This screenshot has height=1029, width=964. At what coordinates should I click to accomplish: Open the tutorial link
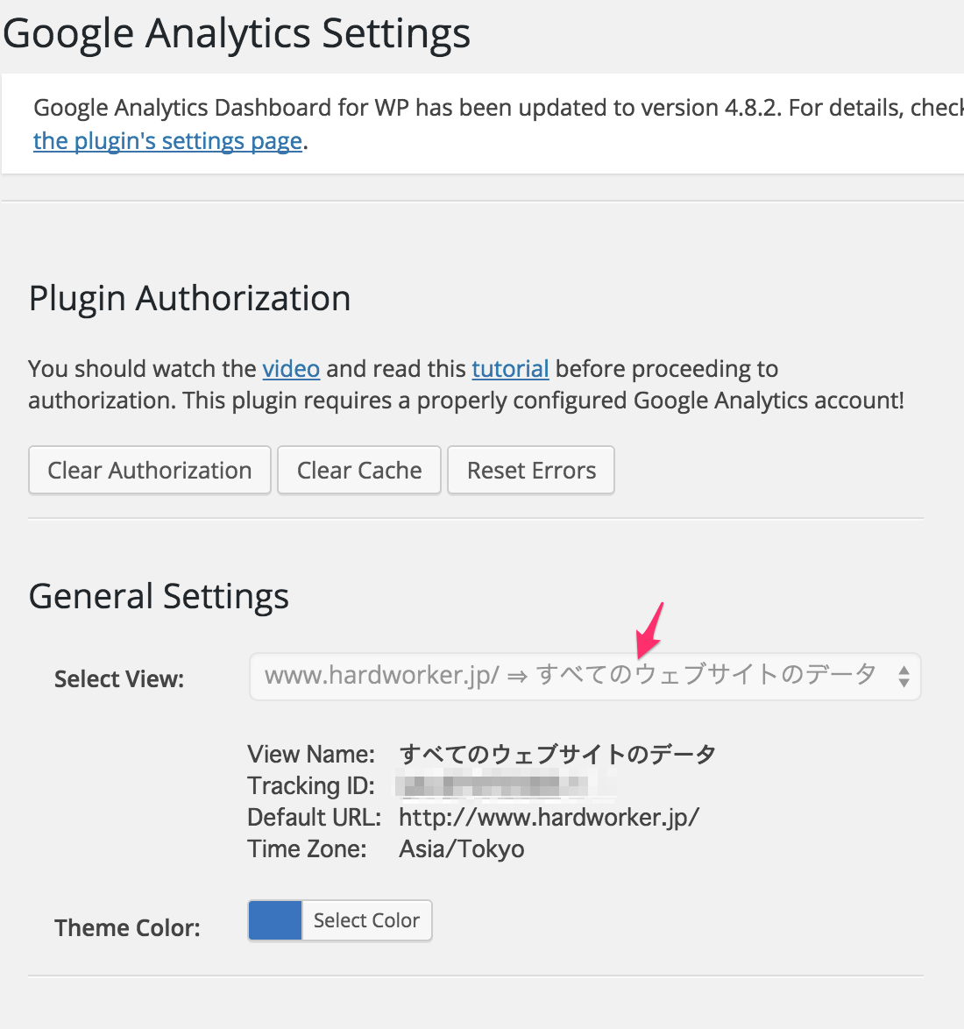click(x=511, y=369)
